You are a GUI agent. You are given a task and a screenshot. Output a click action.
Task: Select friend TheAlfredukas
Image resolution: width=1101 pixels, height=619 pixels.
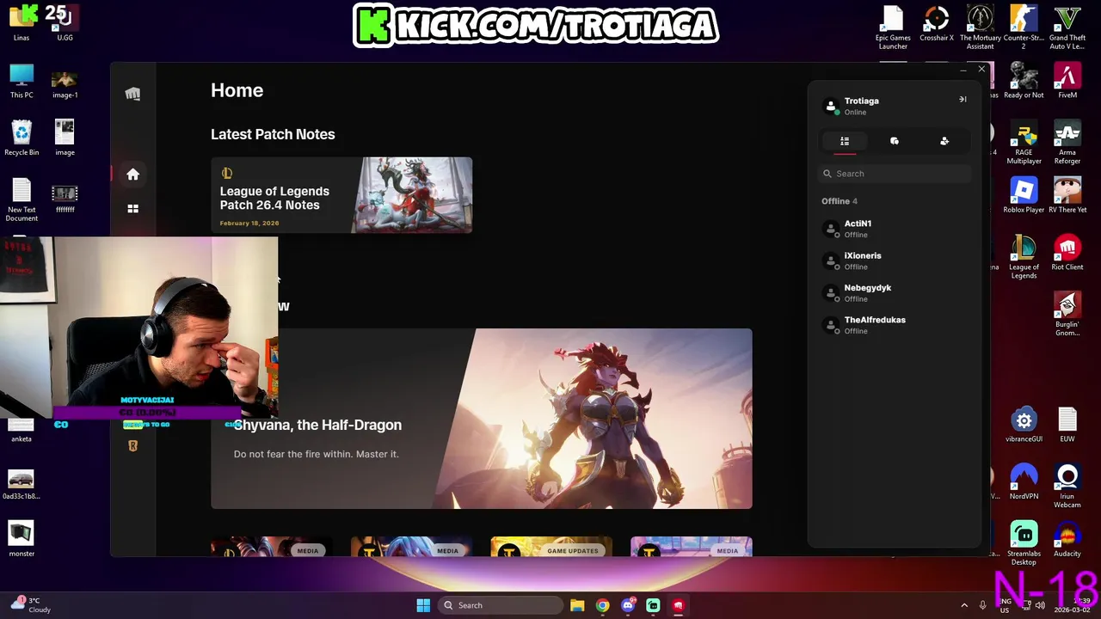click(895, 325)
